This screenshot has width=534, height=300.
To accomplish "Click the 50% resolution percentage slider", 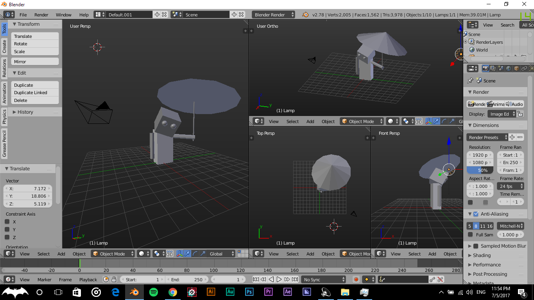I will click(480, 170).
